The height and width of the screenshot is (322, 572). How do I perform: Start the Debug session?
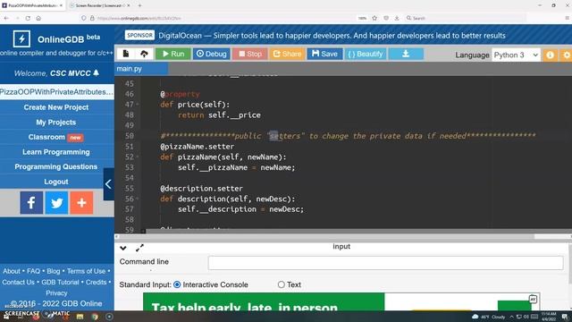coord(212,54)
